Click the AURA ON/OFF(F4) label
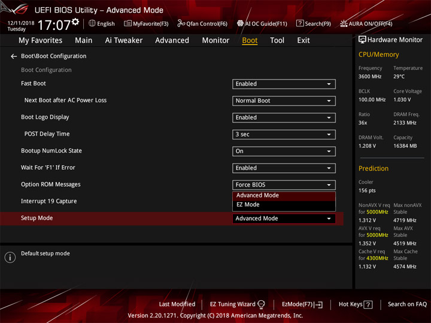 (x=371, y=23)
